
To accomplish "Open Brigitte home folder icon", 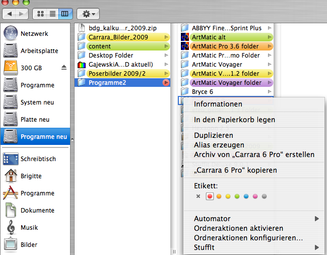I will (11, 176).
